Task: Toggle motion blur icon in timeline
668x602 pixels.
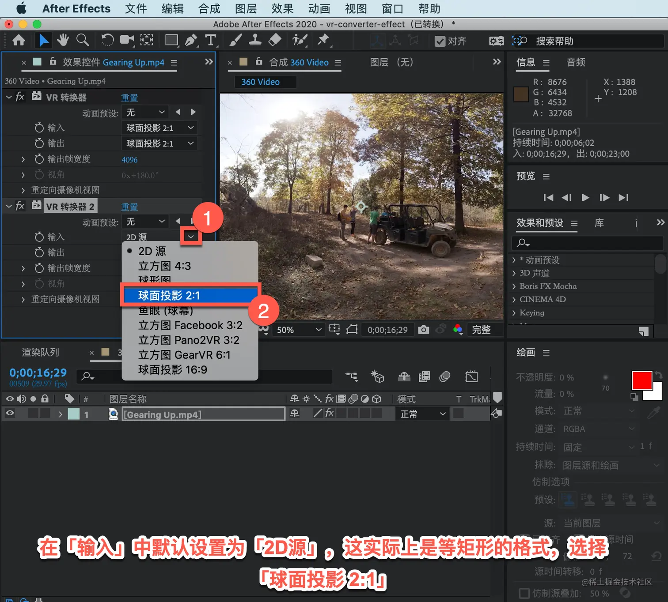Action: [445, 376]
